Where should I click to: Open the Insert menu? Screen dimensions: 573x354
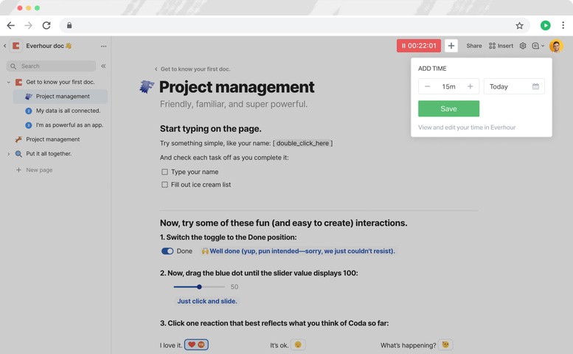(501, 46)
